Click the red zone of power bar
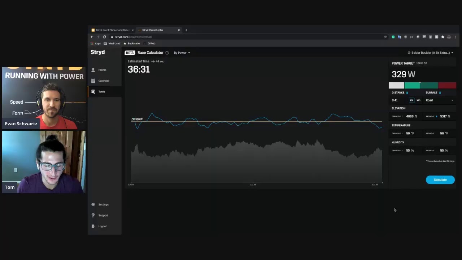 click(447, 86)
